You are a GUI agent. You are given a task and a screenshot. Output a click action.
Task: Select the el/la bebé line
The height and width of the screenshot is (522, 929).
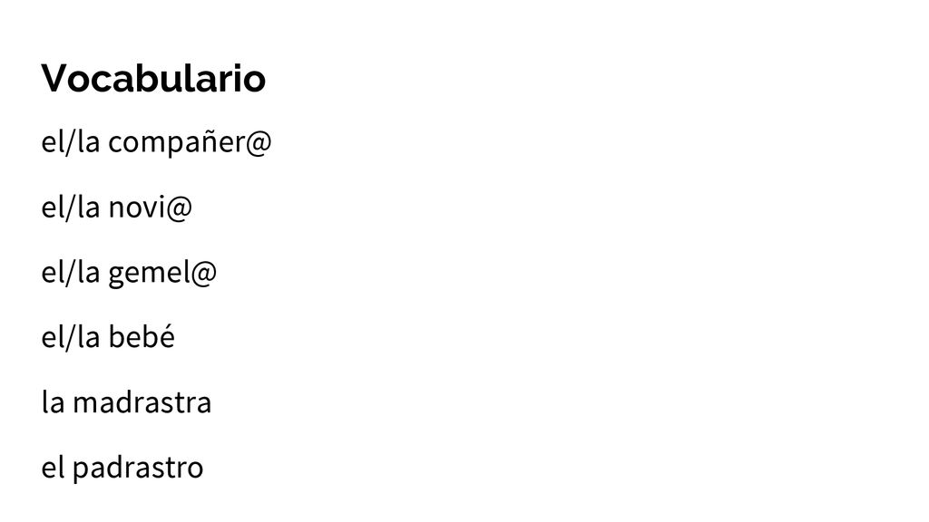(x=108, y=337)
